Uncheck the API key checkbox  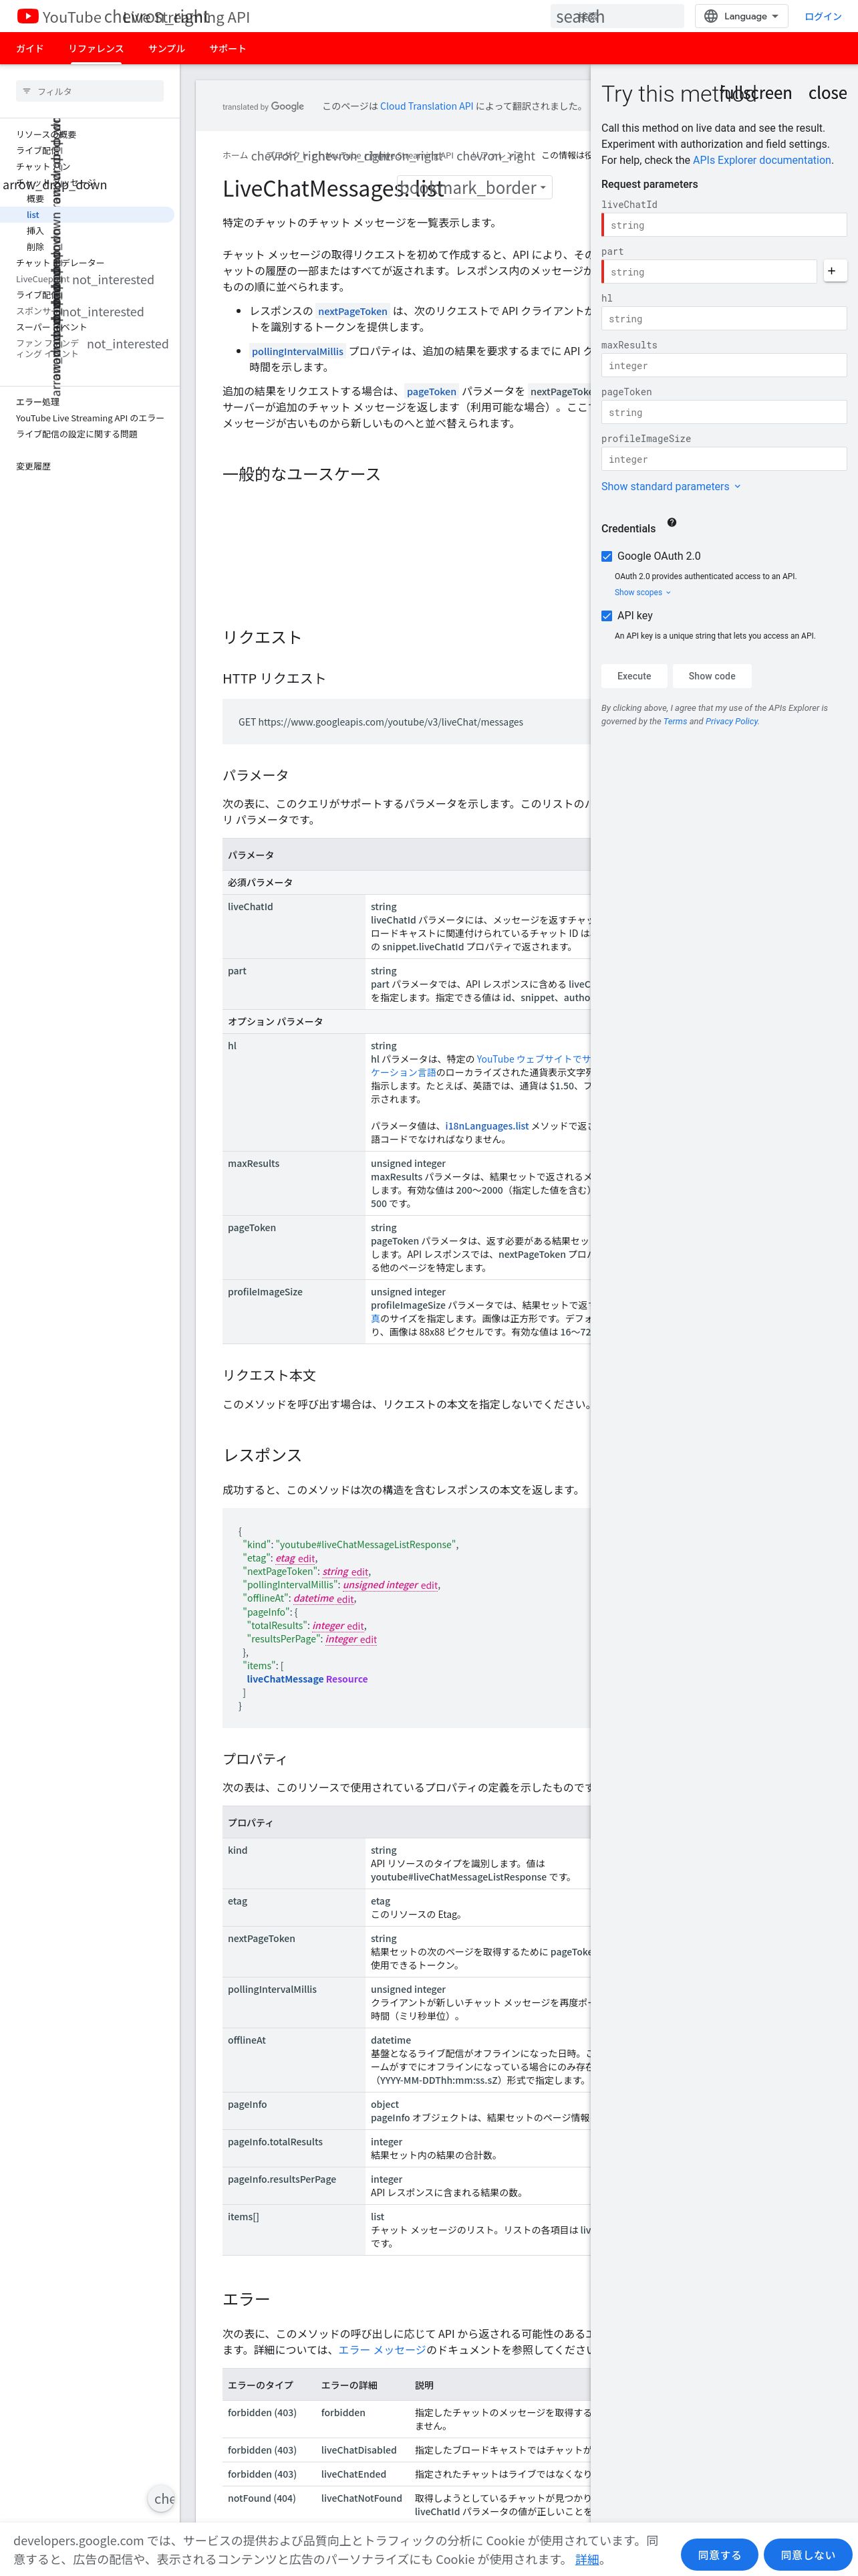coord(606,616)
